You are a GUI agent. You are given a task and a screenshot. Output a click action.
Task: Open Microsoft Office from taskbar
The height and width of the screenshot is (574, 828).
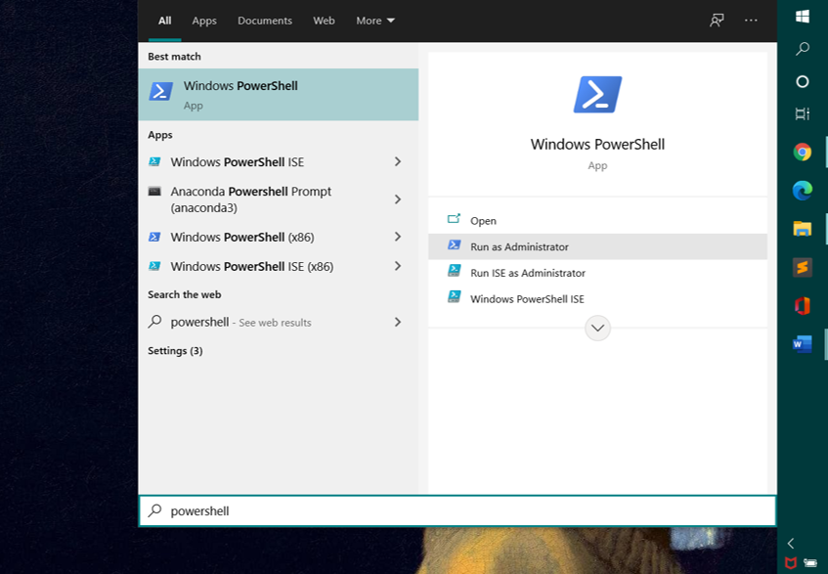point(803,306)
